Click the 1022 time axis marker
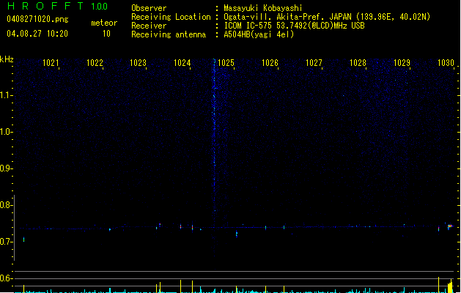The height and width of the screenshot is (293, 461). 95,63
